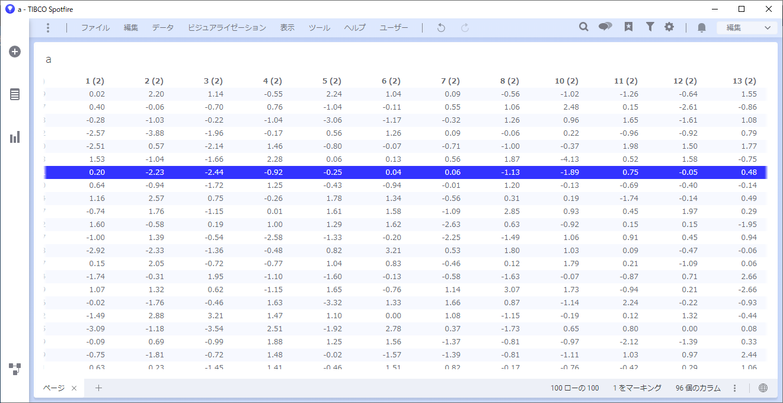Click column header 6 (2)
Screen dimensions: 783x403
(x=391, y=81)
